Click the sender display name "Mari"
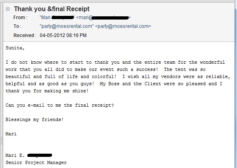Image resolution: width=237 pixels, height=168 pixels. 45,18
